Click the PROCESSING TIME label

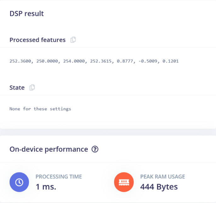point(59,177)
